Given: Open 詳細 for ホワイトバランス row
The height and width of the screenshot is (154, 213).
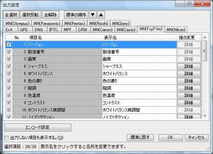Looking at the screenshot, I should point(189,73).
